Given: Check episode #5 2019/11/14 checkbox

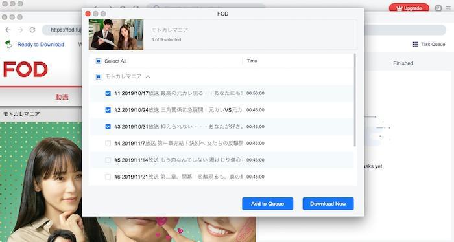Looking at the screenshot, I should (108, 160).
